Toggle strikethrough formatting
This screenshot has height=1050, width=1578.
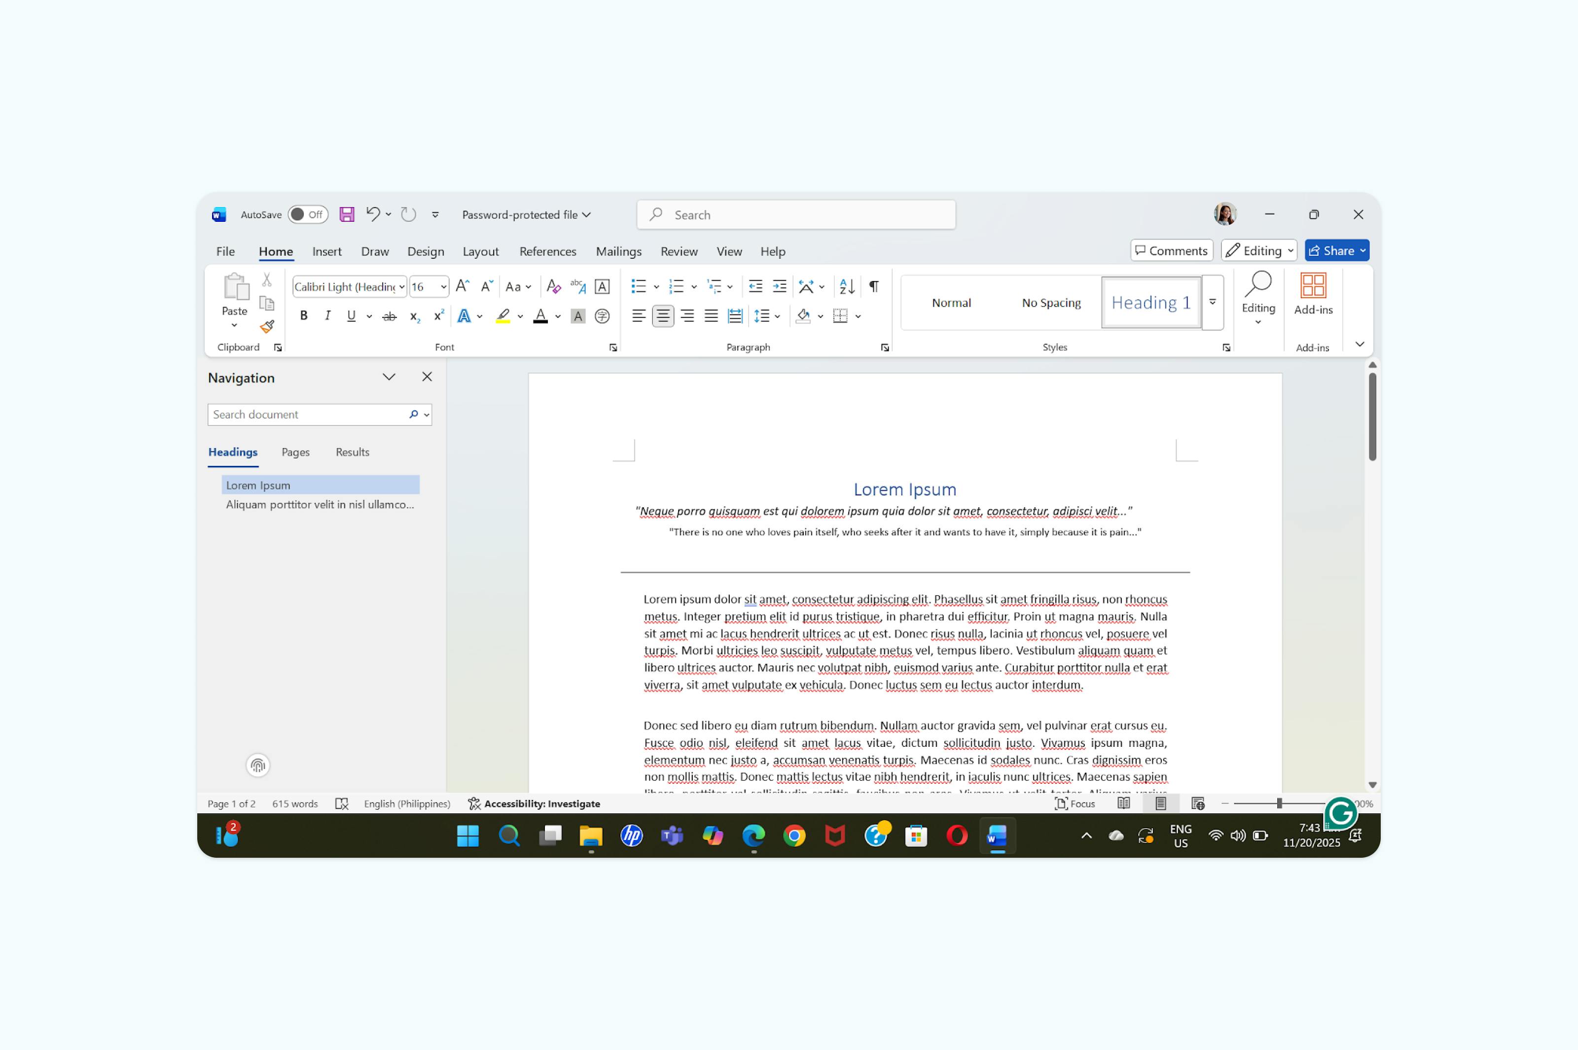point(389,315)
